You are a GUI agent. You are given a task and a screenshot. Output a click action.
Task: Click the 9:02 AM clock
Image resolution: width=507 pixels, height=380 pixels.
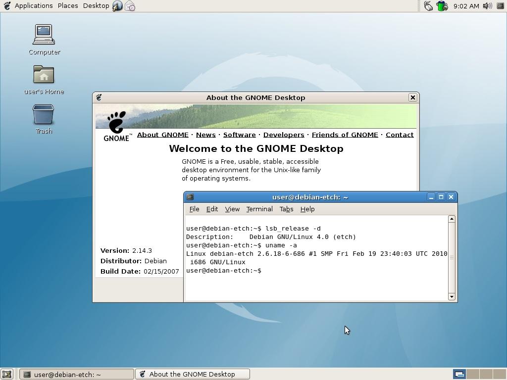[x=466, y=6]
